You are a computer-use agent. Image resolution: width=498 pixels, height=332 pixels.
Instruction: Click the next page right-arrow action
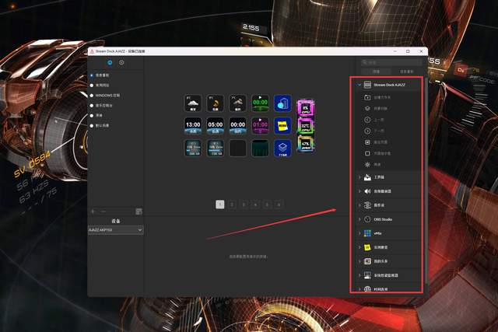click(x=367, y=131)
